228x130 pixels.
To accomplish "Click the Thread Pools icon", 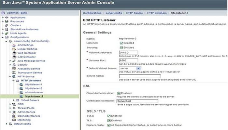I will pos(14,108).
